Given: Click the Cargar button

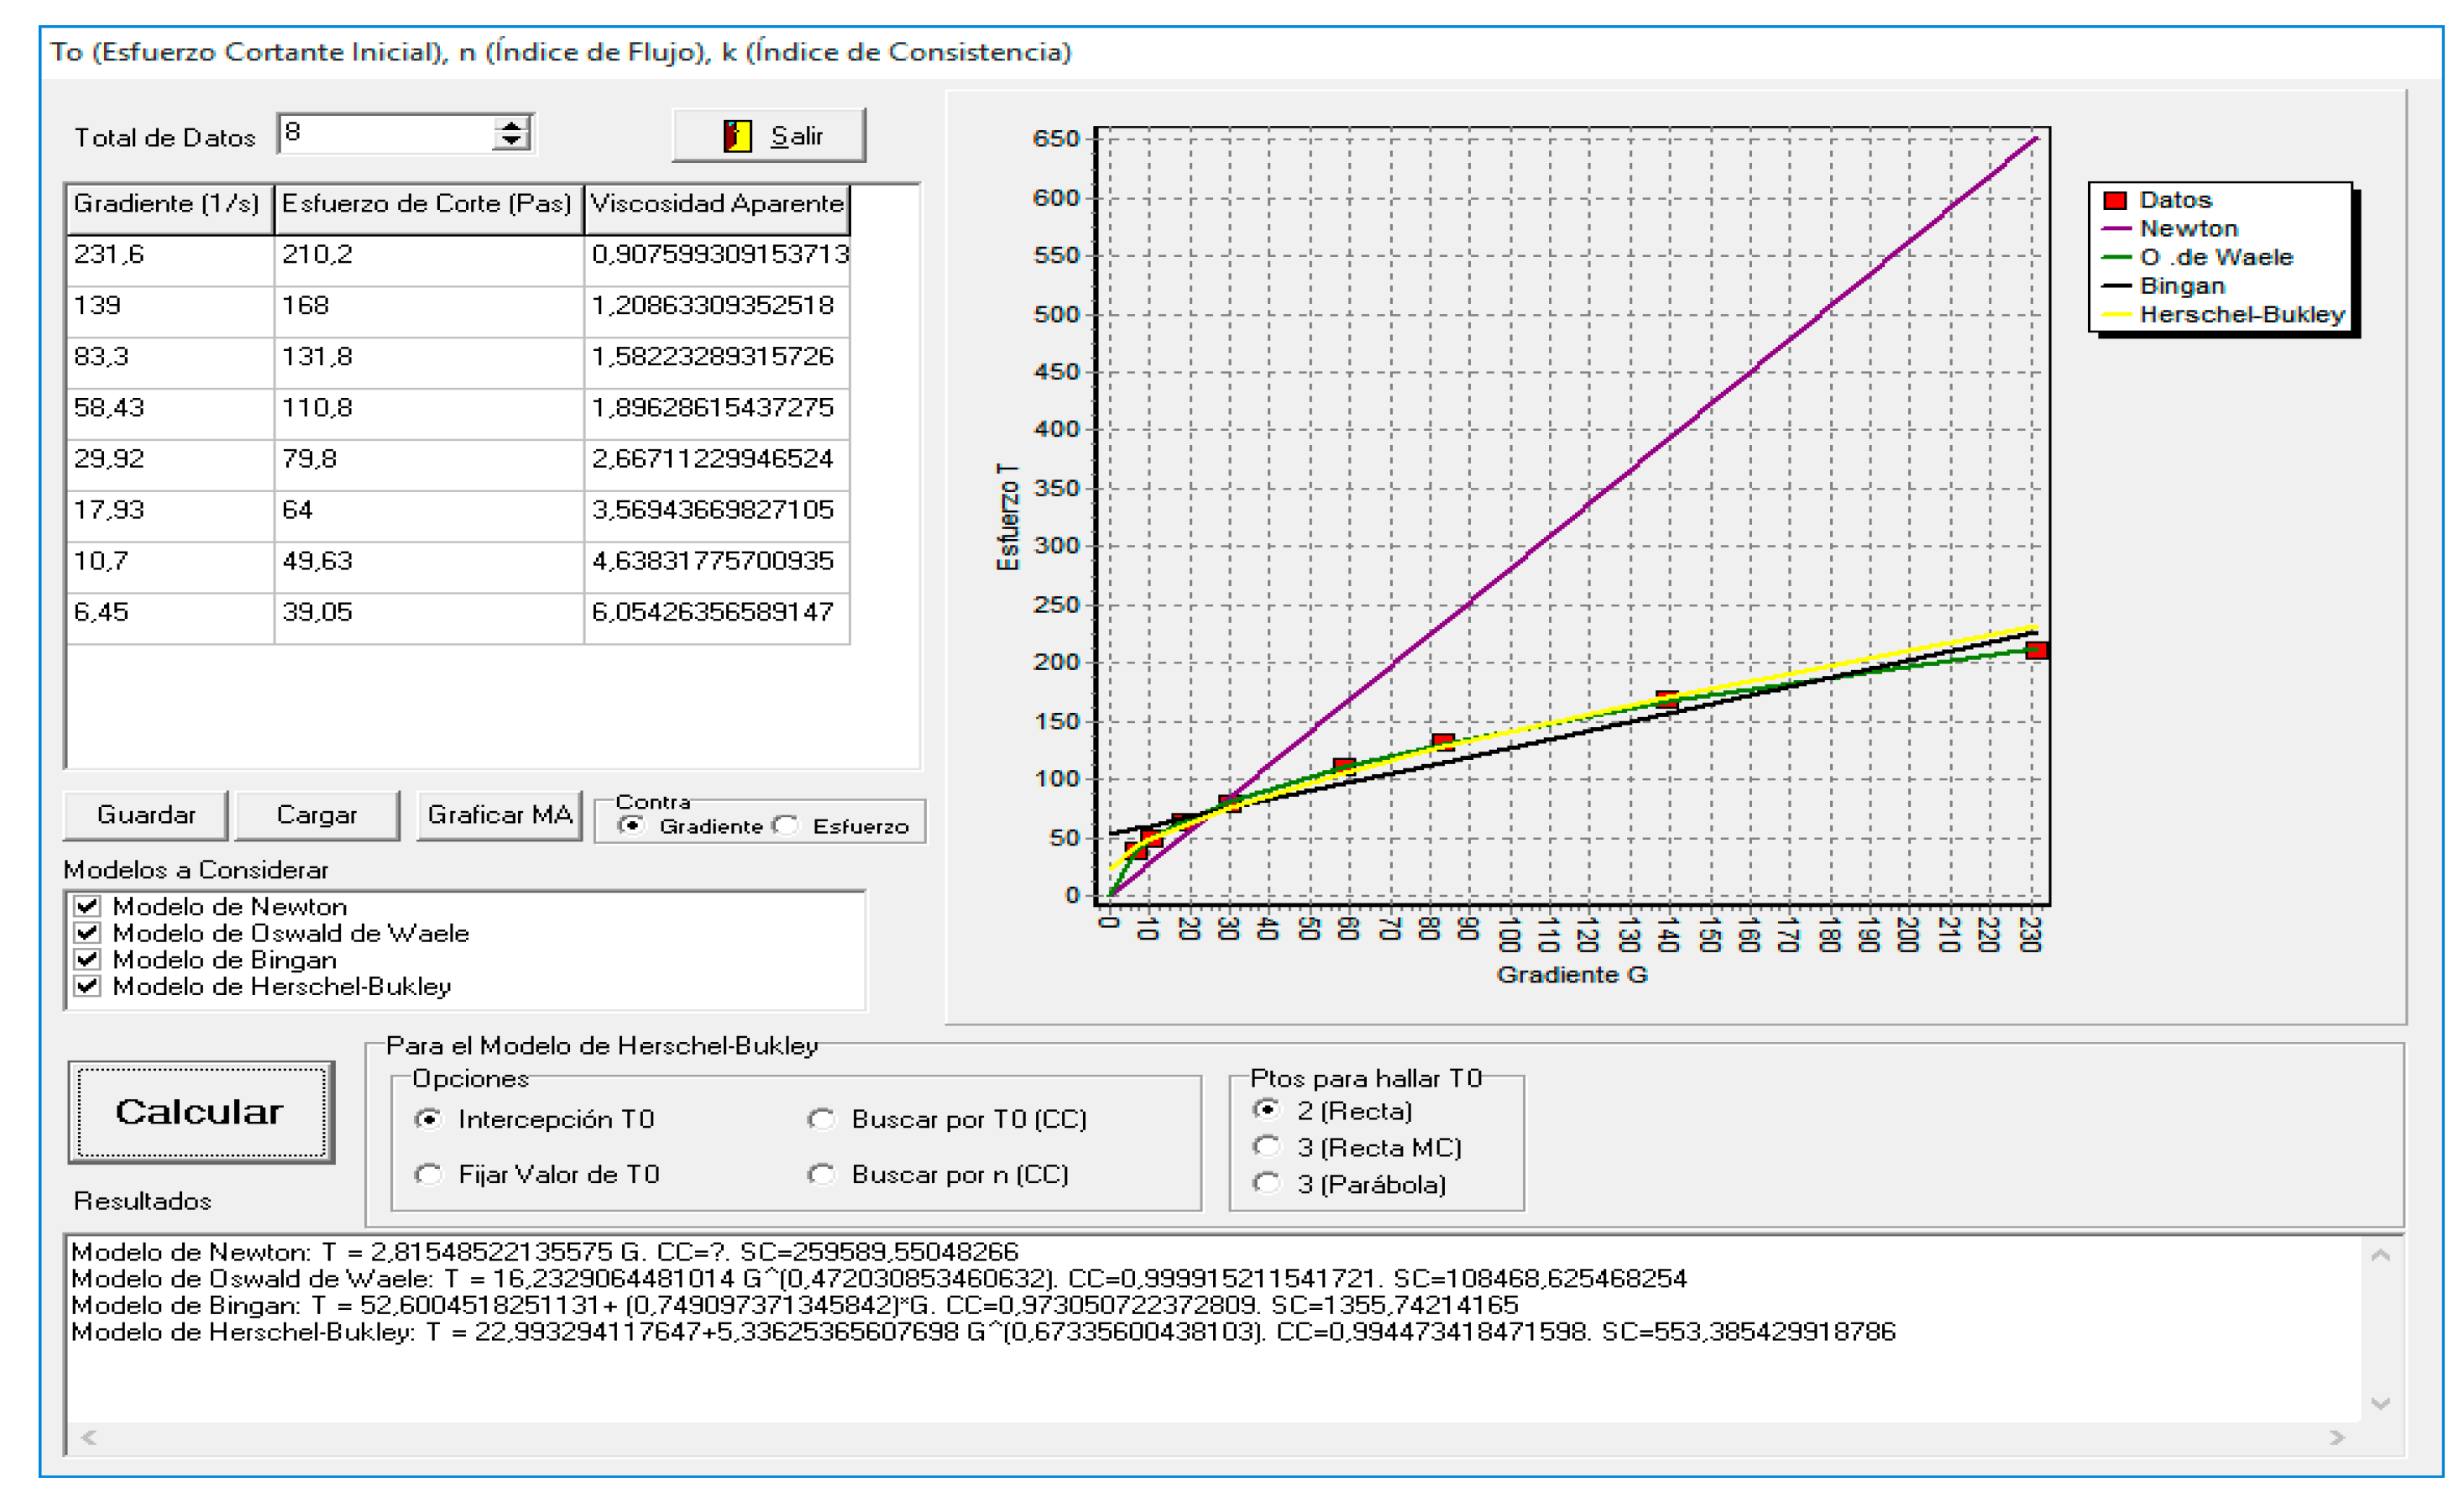Looking at the screenshot, I should click(317, 815).
